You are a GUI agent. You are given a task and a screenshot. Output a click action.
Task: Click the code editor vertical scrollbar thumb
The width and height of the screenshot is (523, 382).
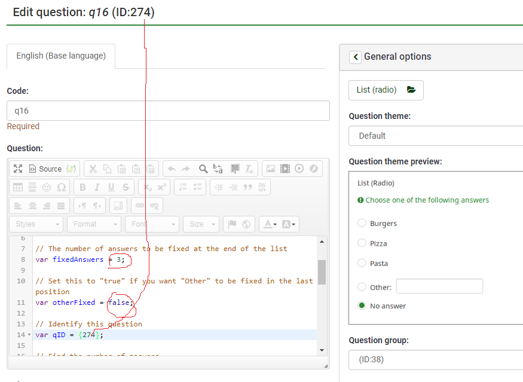click(x=322, y=272)
